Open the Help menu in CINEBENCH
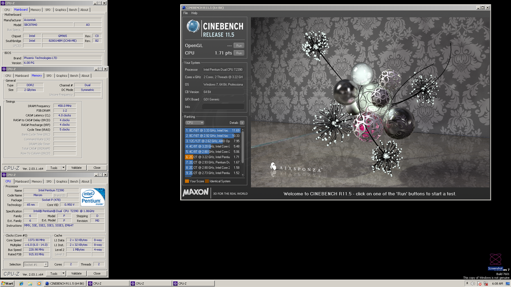511x287 pixels. (194, 13)
